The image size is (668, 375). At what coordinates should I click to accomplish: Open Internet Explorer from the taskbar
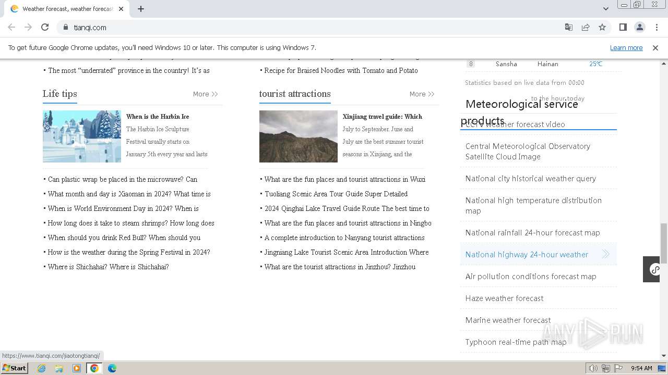(x=42, y=368)
